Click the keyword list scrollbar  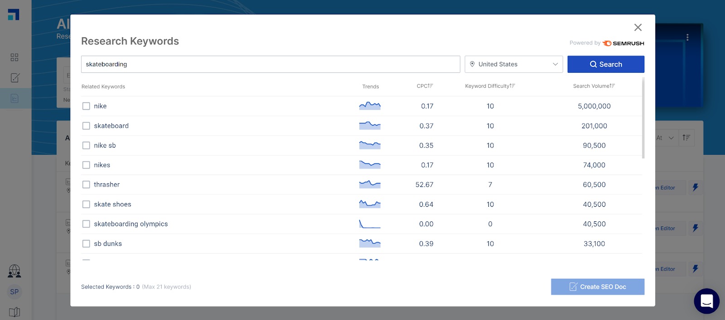[x=643, y=118]
